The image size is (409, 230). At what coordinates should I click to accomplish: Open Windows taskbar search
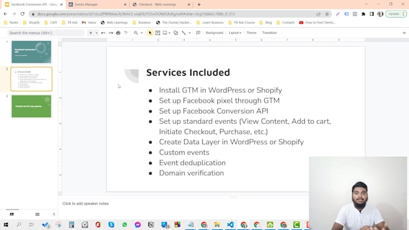pyautogui.click(x=19, y=225)
